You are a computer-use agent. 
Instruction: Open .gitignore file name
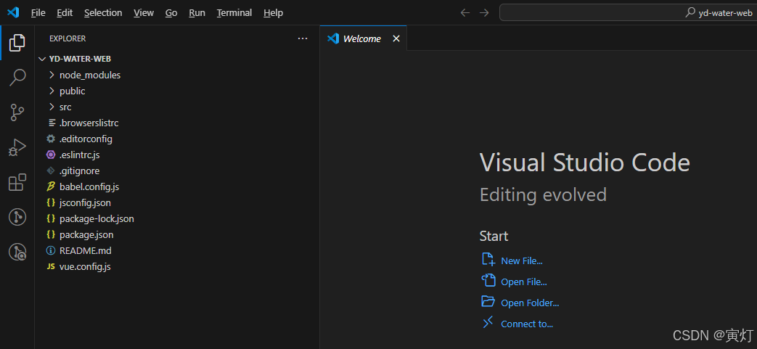click(x=80, y=171)
